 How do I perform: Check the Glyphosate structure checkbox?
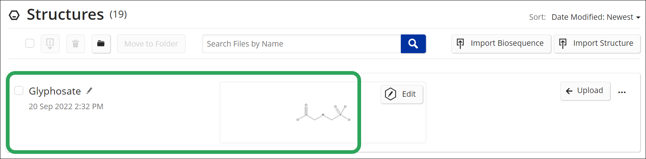point(19,90)
